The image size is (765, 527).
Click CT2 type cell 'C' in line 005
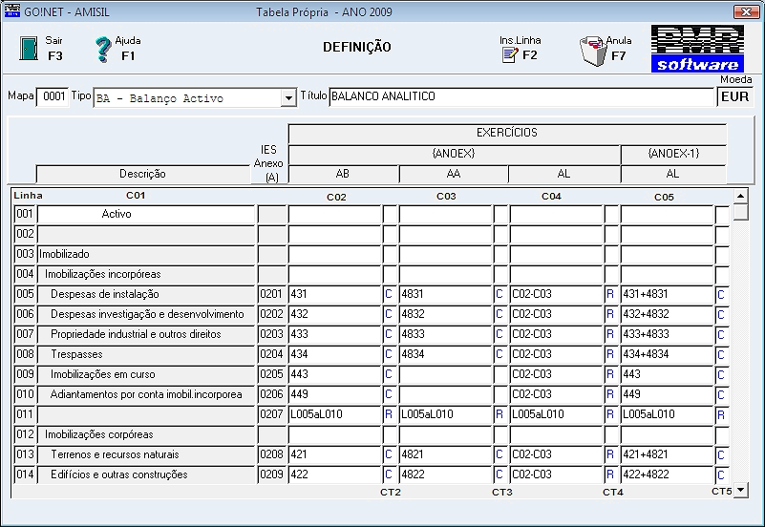(x=390, y=294)
